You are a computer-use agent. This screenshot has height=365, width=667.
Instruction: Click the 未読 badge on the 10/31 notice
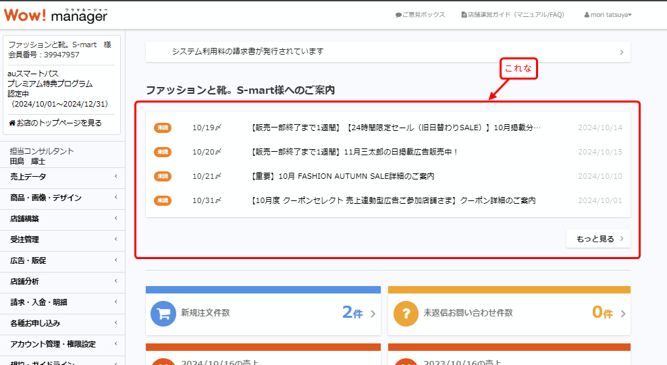coord(163,200)
